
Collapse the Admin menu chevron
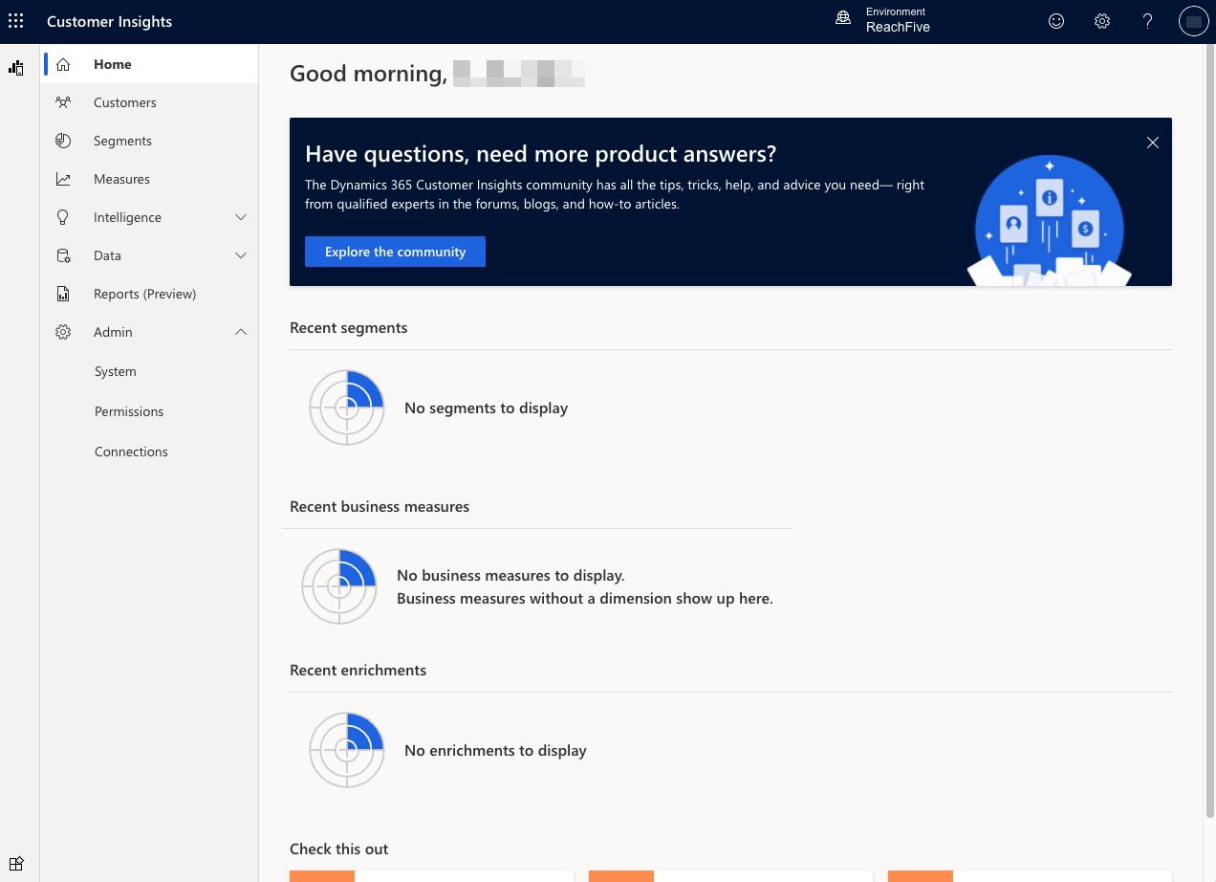(x=241, y=332)
